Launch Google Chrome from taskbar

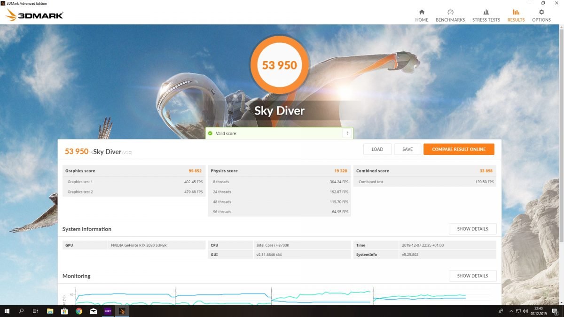[x=79, y=311]
